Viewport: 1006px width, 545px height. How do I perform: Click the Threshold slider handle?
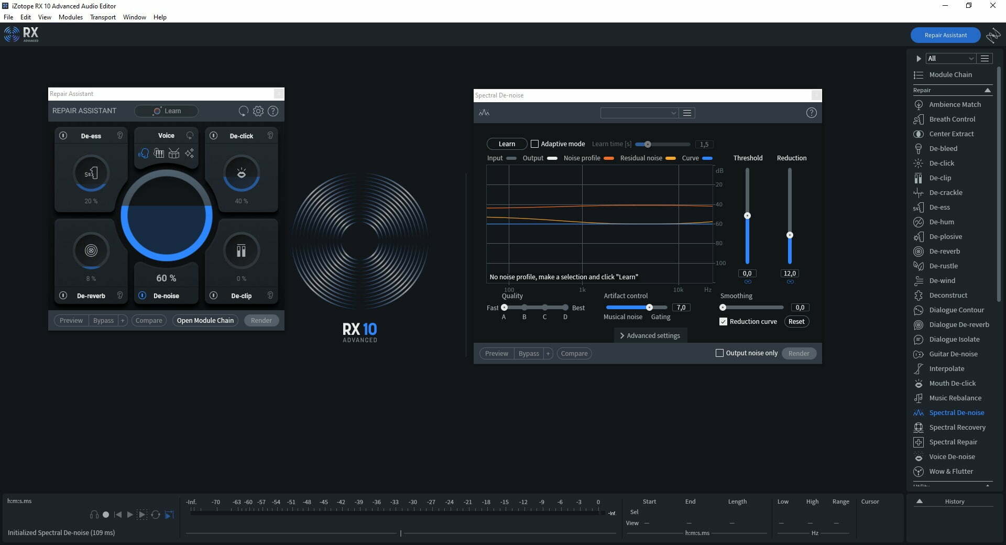pos(747,216)
